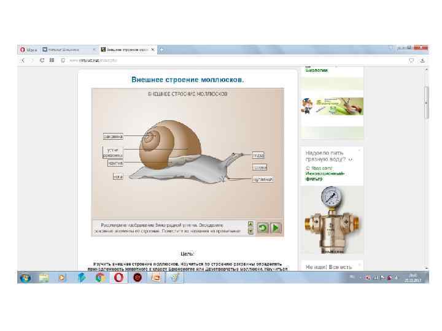Image resolution: width=442 pixels, height=331 pixels.
Task: Open PowerPoint taskbar icon
Action: 156,278
